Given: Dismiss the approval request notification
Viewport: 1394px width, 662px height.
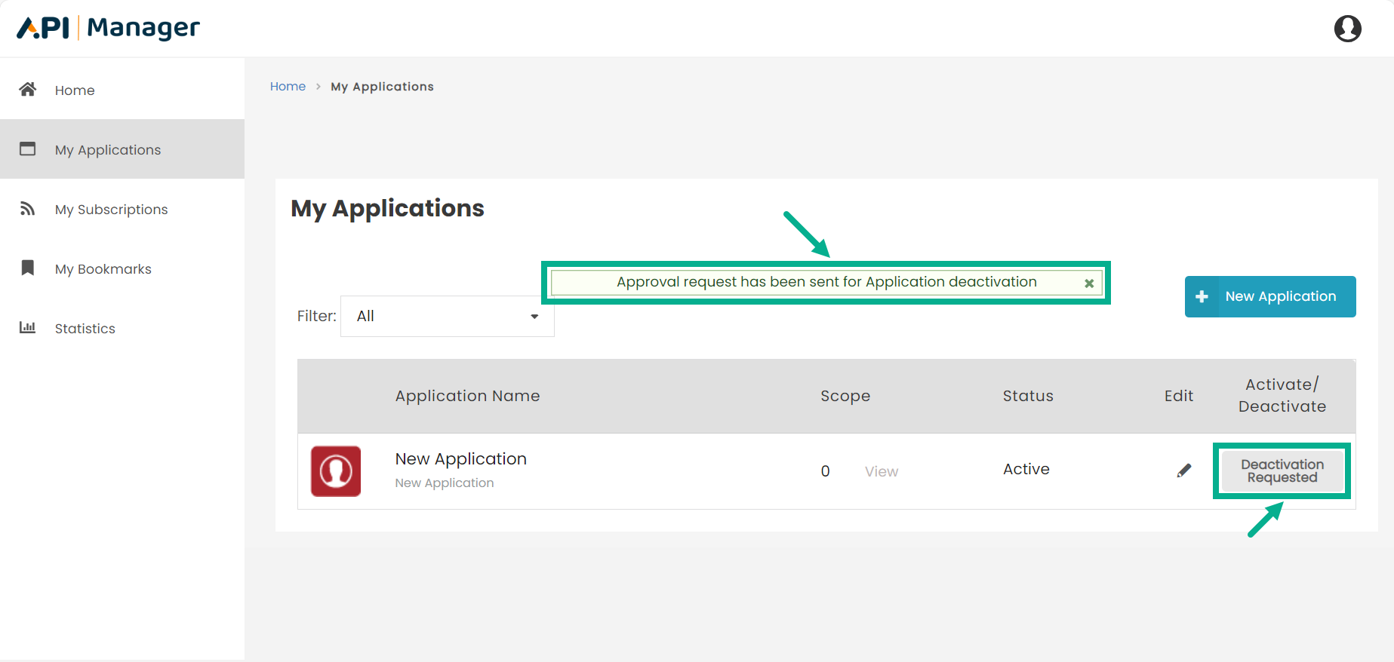Looking at the screenshot, I should point(1088,283).
